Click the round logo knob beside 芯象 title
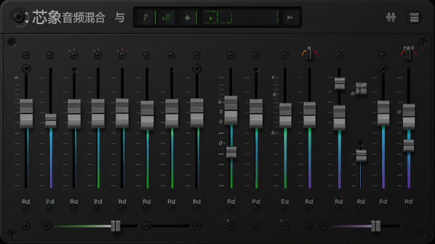The width and height of the screenshot is (435, 244). [x=20, y=17]
